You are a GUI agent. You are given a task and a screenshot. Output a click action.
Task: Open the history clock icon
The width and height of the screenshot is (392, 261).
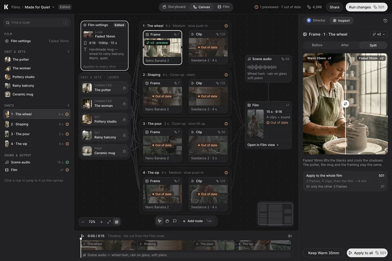385,20
